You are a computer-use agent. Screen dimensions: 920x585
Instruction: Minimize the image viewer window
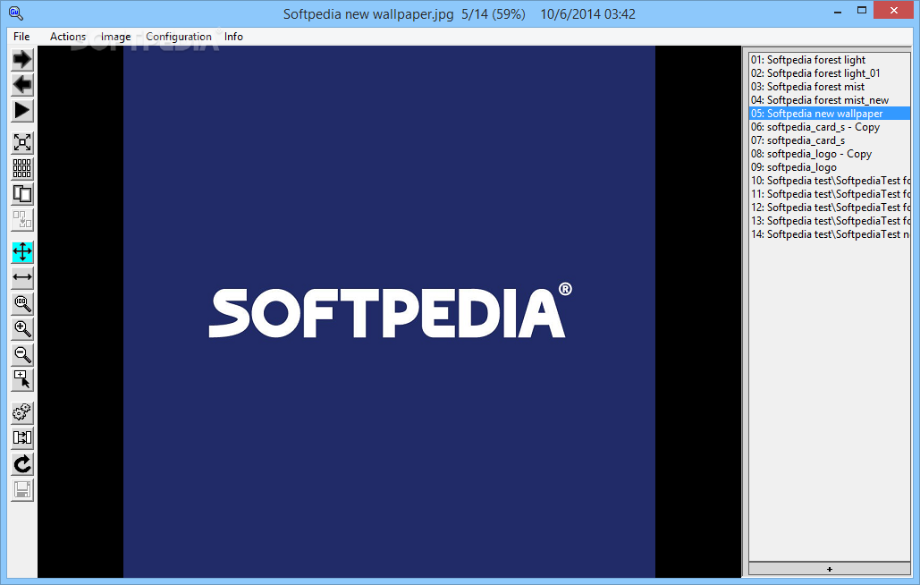point(837,11)
